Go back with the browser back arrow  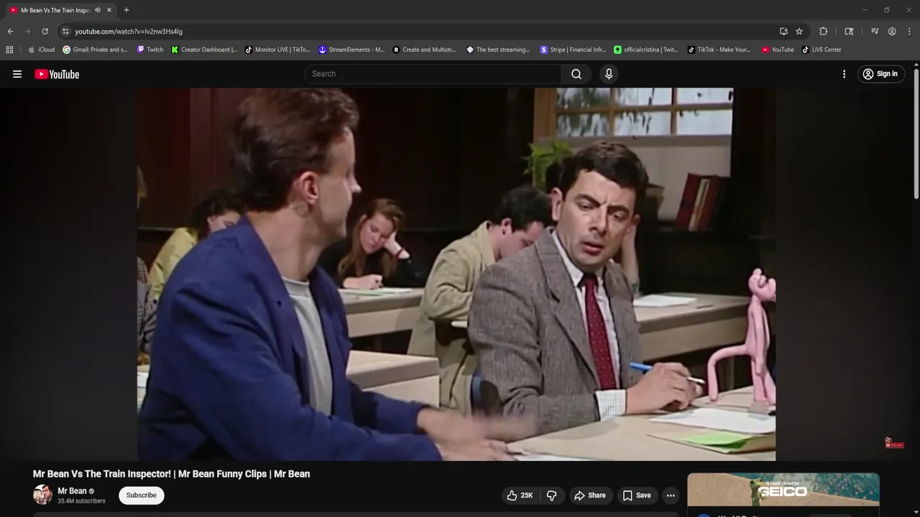(x=10, y=32)
